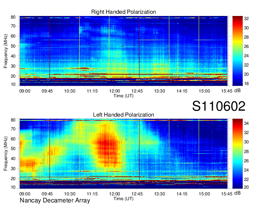Click the 12:00 time tick under Left Handed plot

coord(115,194)
